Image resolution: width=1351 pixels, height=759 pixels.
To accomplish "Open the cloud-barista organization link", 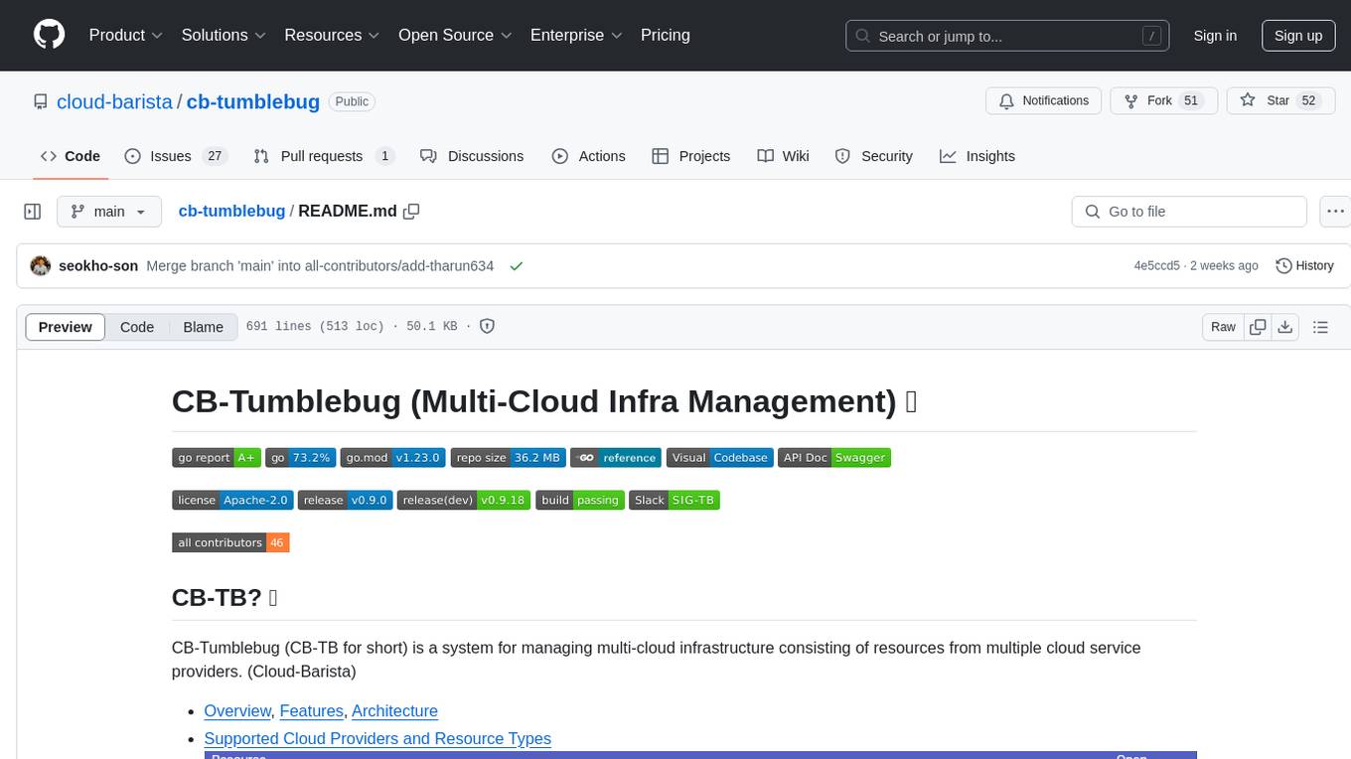I will (114, 101).
